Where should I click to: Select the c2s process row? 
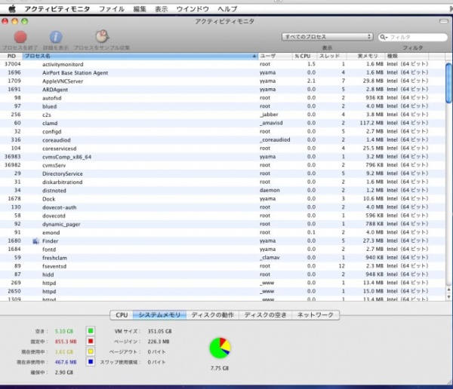[x=223, y=115]
